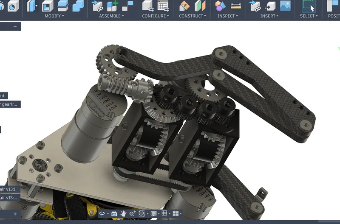Select the Joint tool in Assemble
This screenshot has width=340, height=224.
[x=127, y=6]
